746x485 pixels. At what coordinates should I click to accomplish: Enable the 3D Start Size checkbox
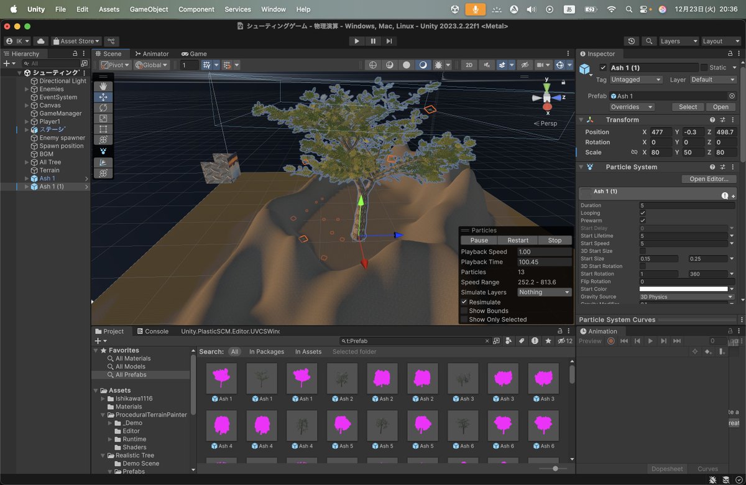(x=643, y=251)
